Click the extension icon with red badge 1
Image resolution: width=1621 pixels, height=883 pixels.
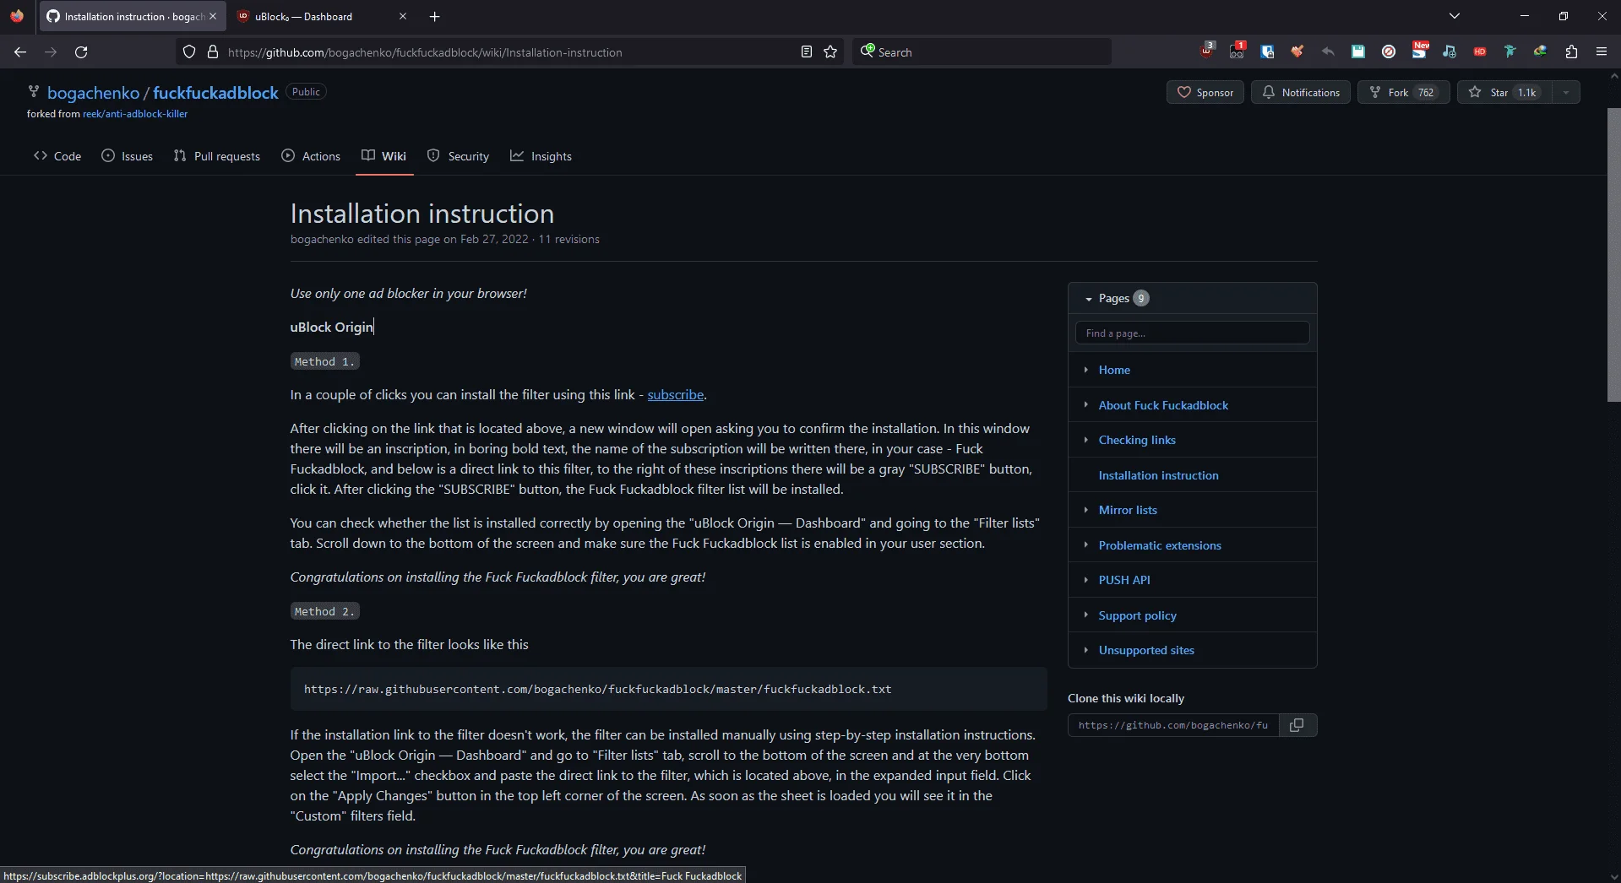1237,51
